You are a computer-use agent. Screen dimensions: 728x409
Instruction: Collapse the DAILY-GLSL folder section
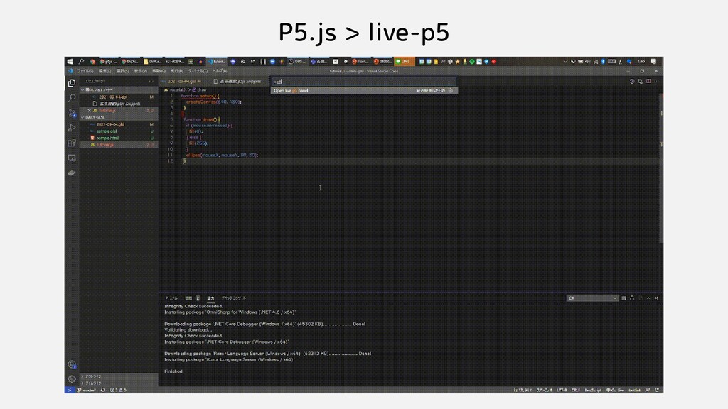tap(119, 117)
